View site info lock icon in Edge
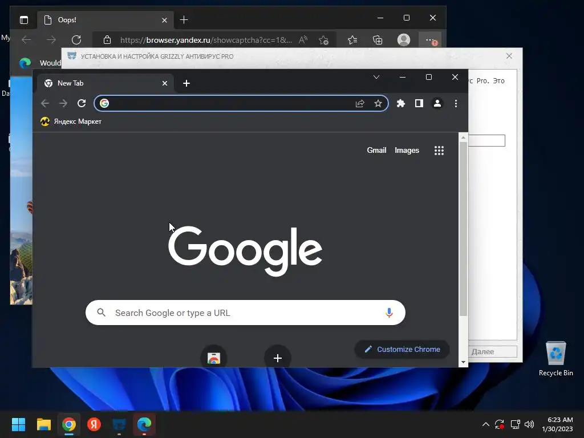 coord(107,40)
